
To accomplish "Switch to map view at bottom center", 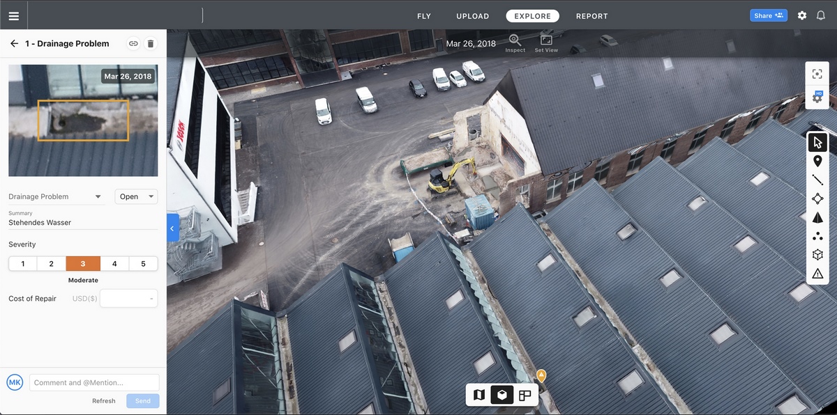I will [x=478, y=395].
